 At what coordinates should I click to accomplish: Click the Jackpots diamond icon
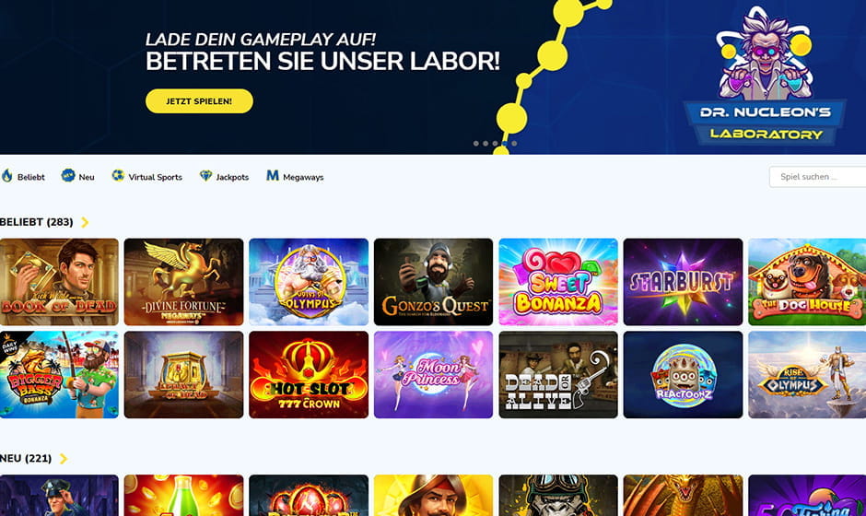(206, 176)
